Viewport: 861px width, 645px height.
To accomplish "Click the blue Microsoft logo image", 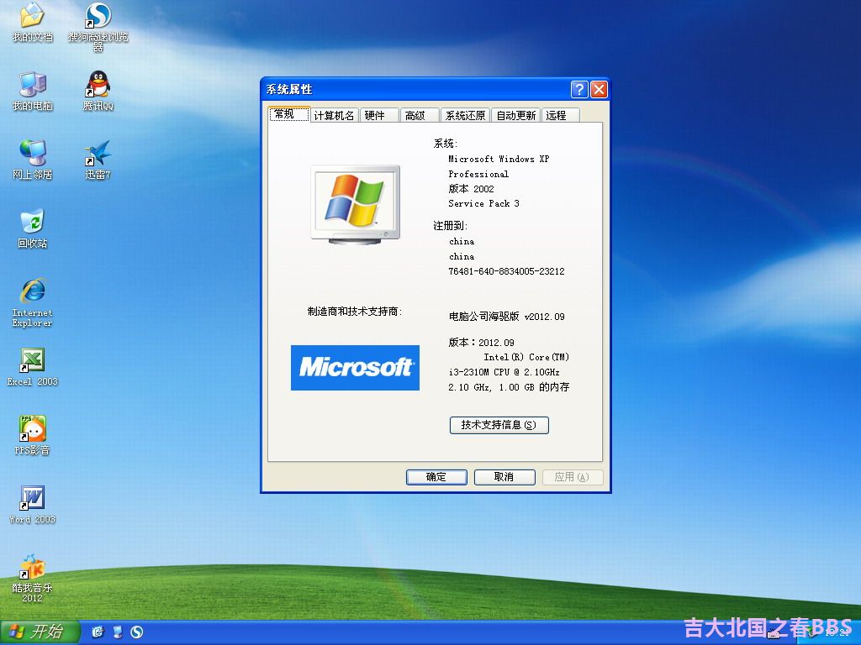I will tap(356, 368).
